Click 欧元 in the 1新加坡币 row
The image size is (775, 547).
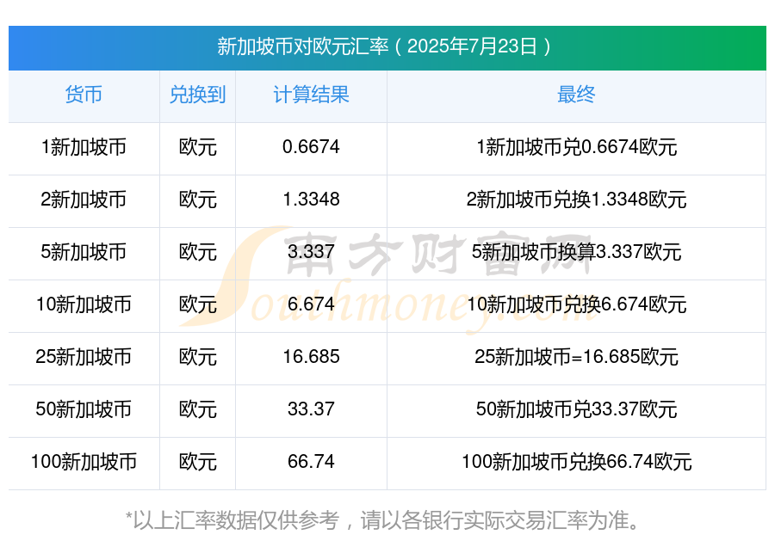coord(197,147)
